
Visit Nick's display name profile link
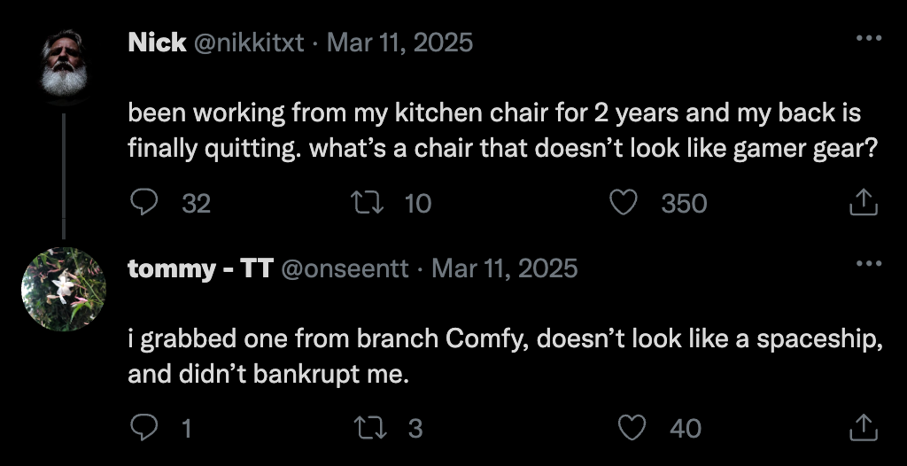[157, 42]
